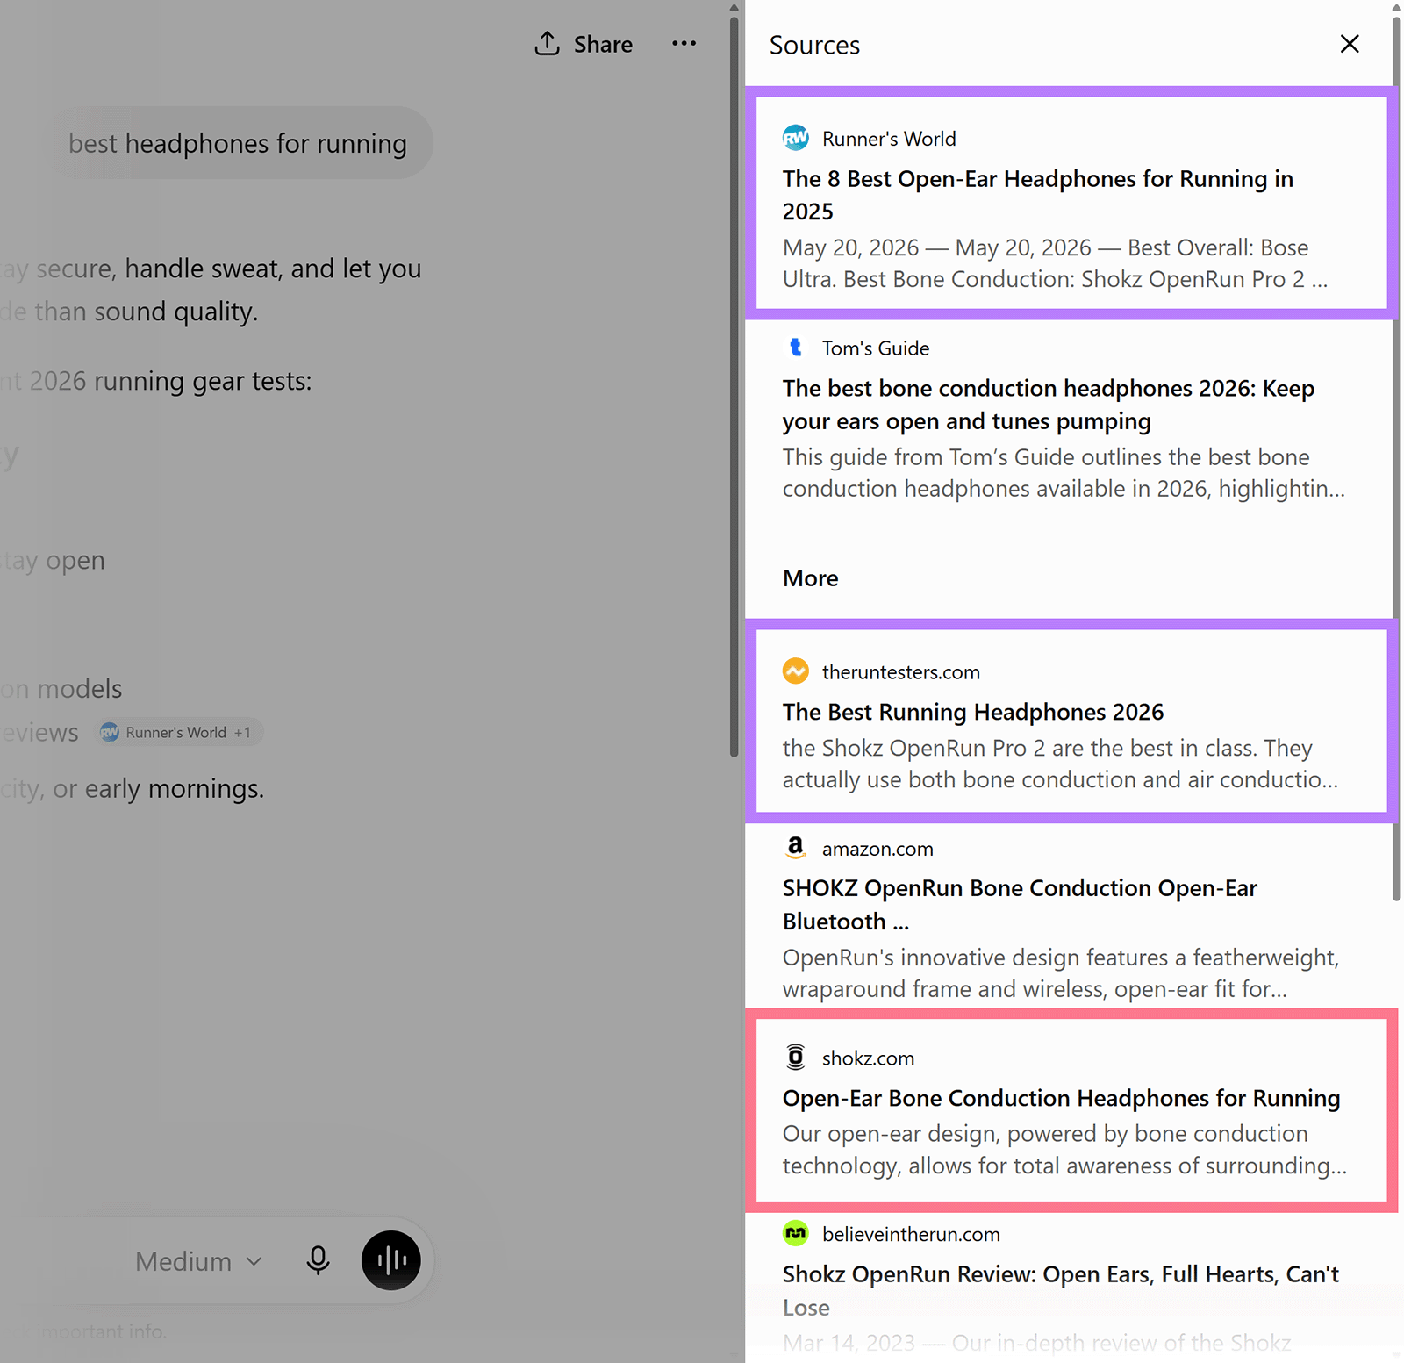Image resolution: width=1404 pixels, height=1363 pixels.
Task: Click the 'OpenRun's innovative design' snippet text
Action: pyautogui.click(x=1061, y=973)
